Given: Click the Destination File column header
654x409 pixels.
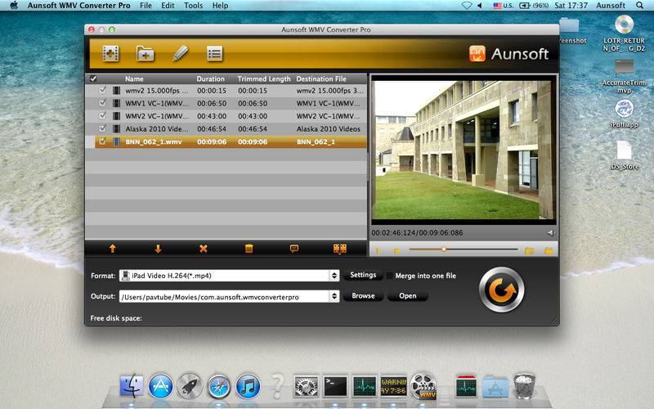Looking at the screenshot, I should (x=321, y=79).
